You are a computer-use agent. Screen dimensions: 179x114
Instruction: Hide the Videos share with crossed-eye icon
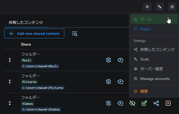click(132, 103)
